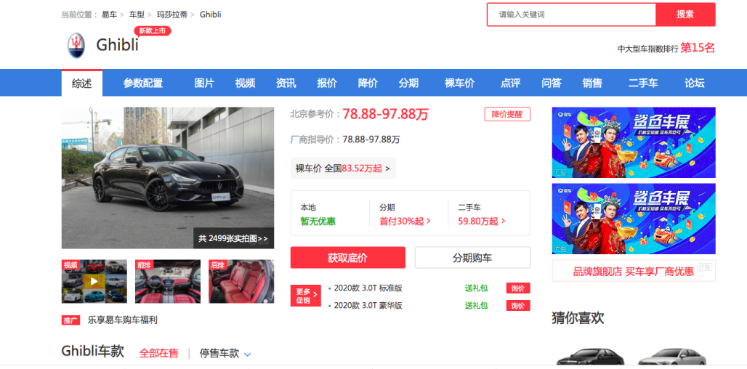Click the 获取底价 red button
The height and width of the screenshot is (369, 747).
(x=348, y=258)
